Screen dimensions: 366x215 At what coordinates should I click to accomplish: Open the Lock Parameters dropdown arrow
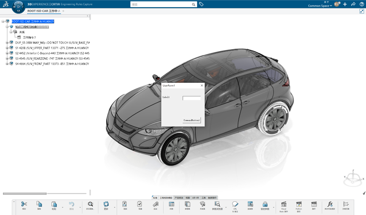pos(274,207)
